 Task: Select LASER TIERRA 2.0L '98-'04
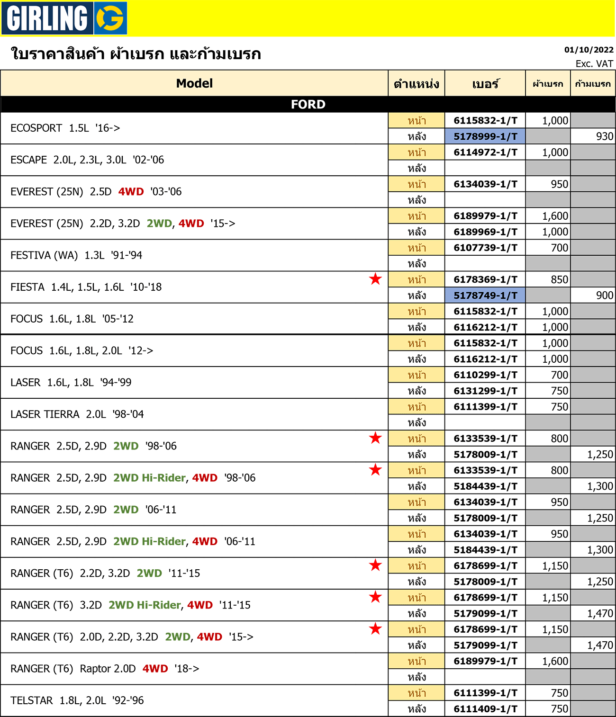pyautogui.click(x=194, y=414)
